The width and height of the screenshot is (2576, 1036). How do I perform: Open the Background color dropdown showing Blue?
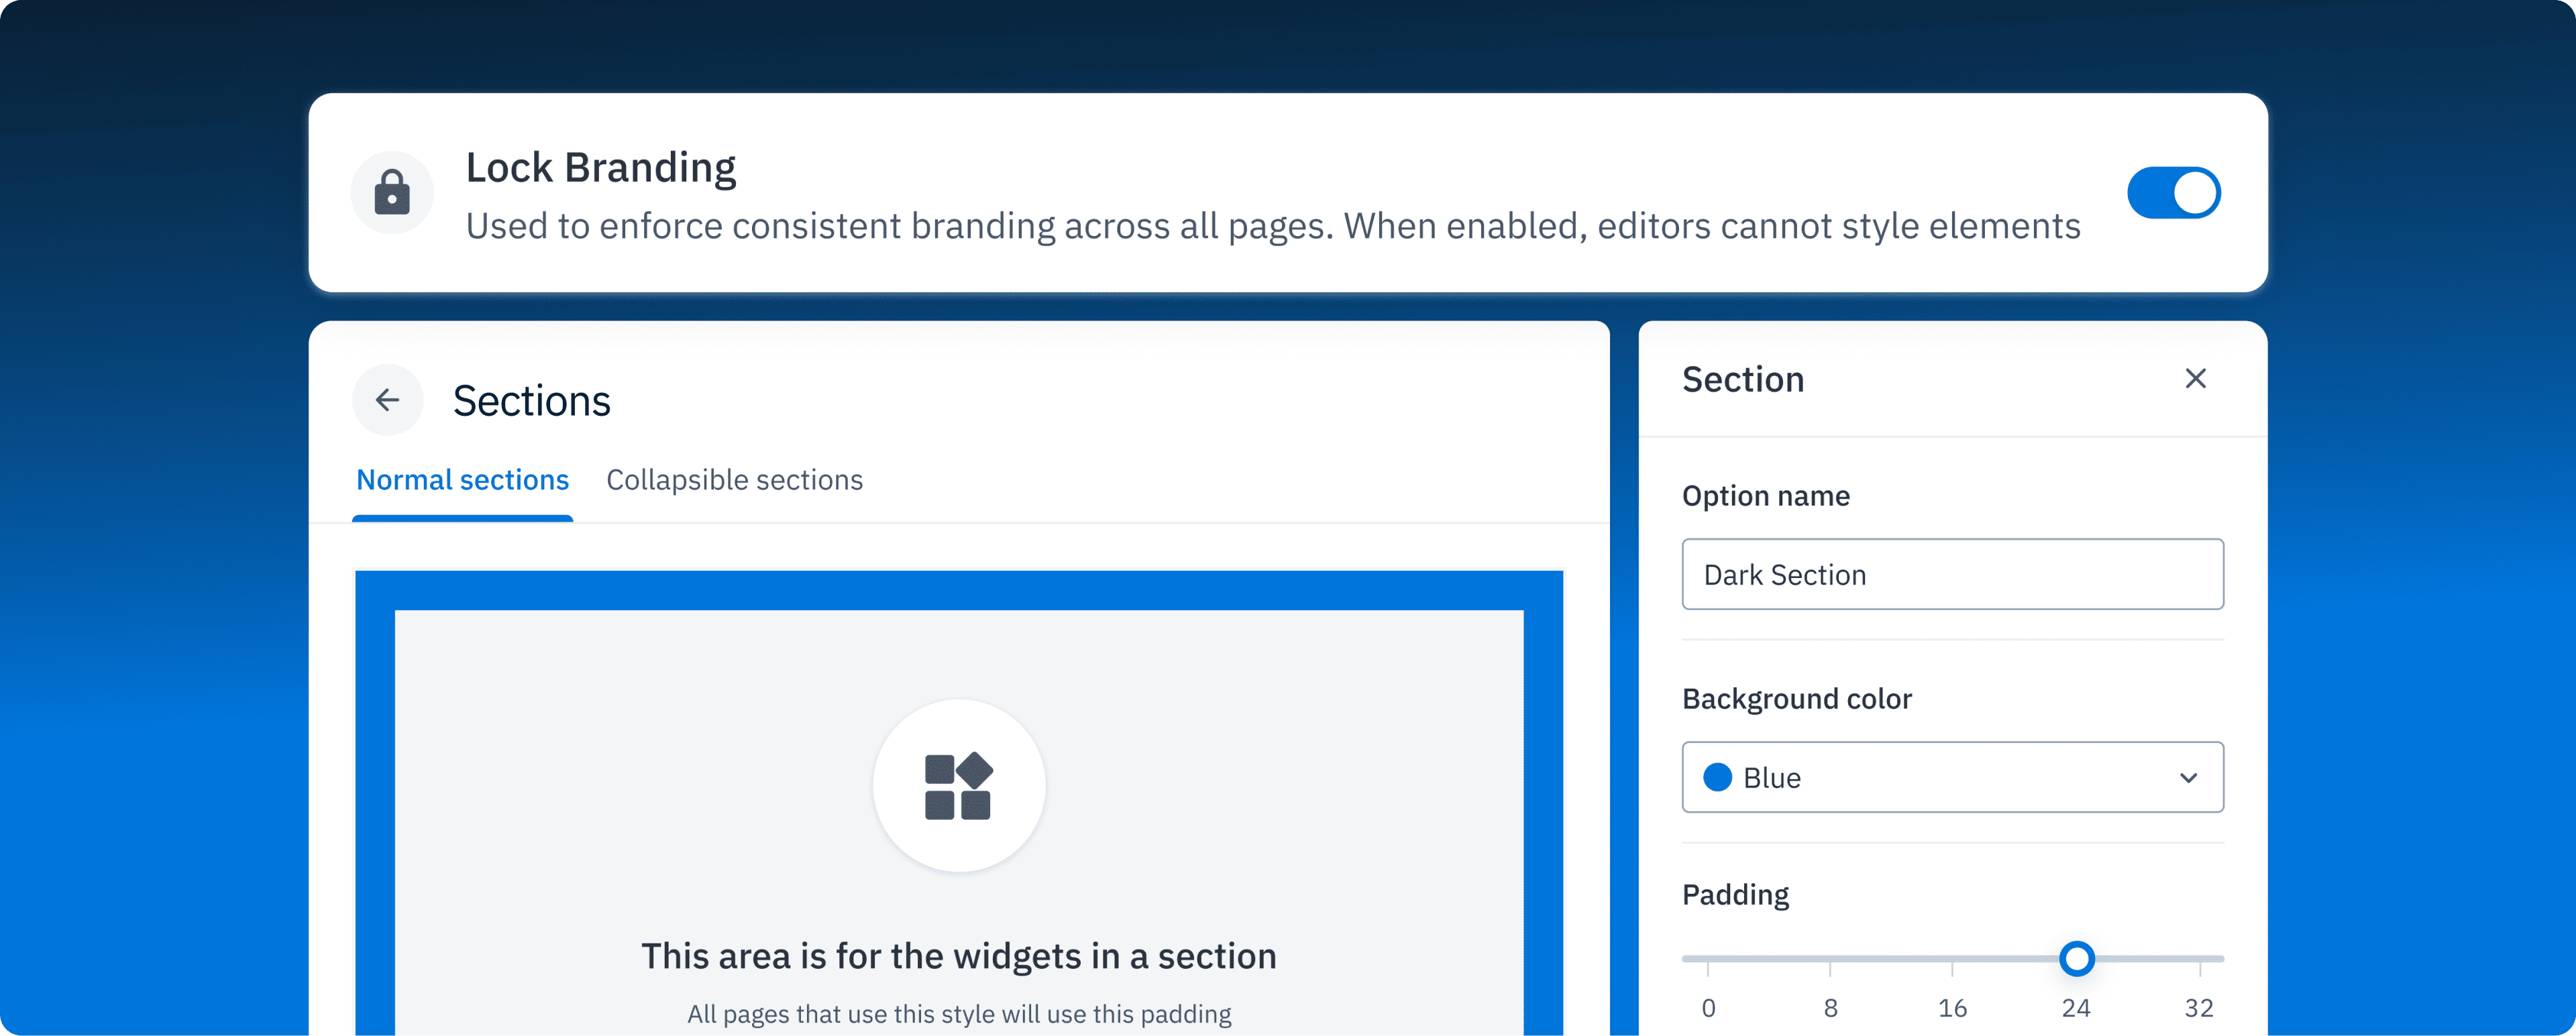coord(1952,777)
